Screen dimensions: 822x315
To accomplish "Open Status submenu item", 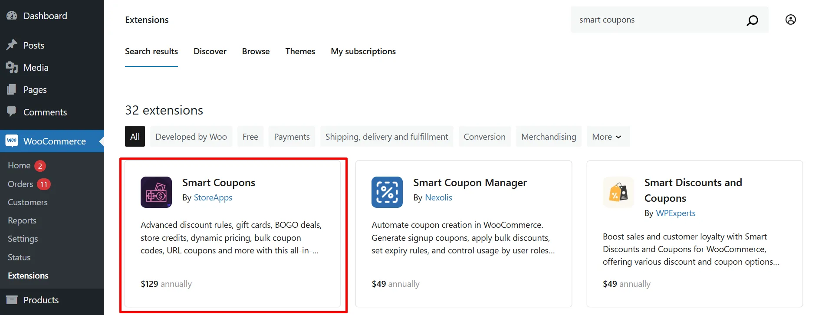I will pyautogui.click(x=19, y=257).
